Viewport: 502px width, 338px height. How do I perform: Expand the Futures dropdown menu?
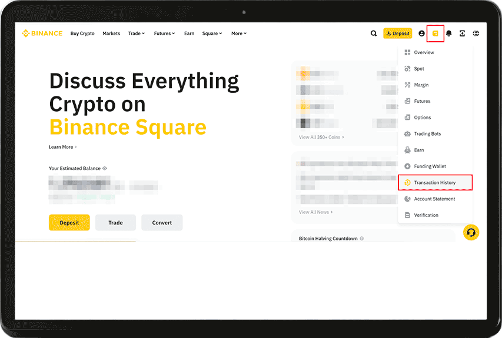coord(164,34)
